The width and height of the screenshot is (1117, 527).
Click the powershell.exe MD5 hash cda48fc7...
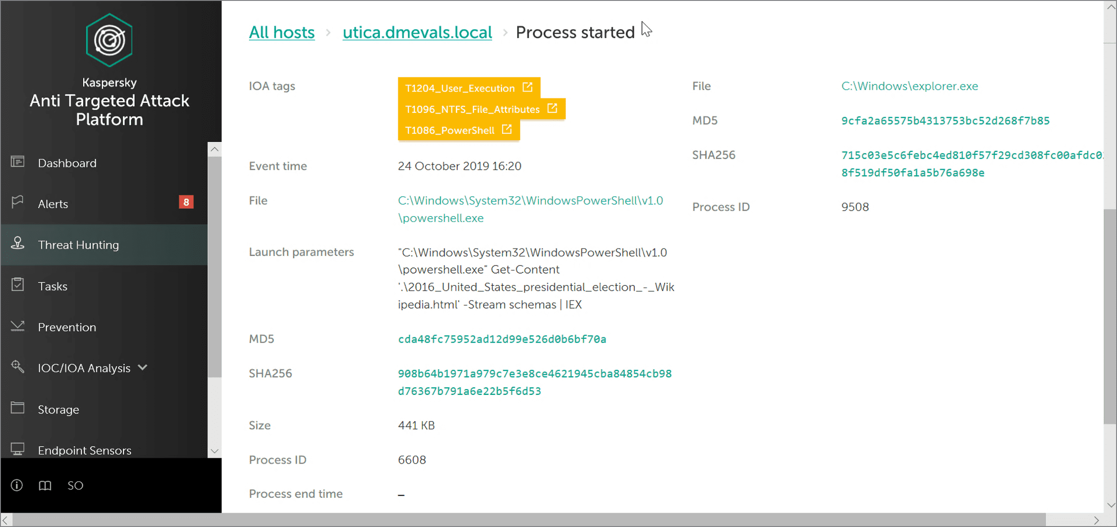click(502, 339)
